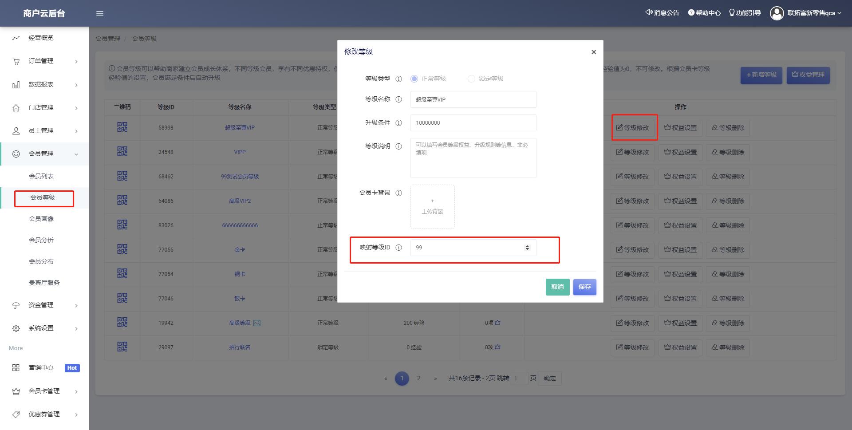This screenshot has width=852, height=430.
Task: Open 会员分析 submenu item
Action: tap(41, 240)
